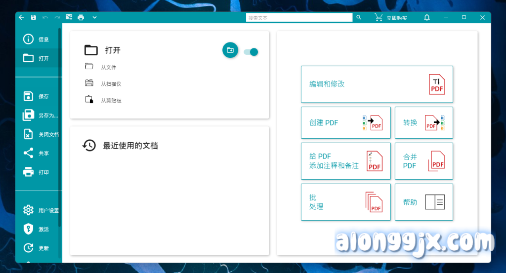Viewport: 506px width, 273px height.
Task: Click the 创建 PDF tile
Action: pos(345,122)
